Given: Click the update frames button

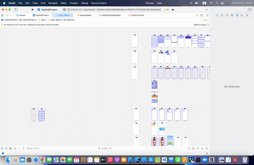Looking at the screenshot, I should tap(189, 148).
